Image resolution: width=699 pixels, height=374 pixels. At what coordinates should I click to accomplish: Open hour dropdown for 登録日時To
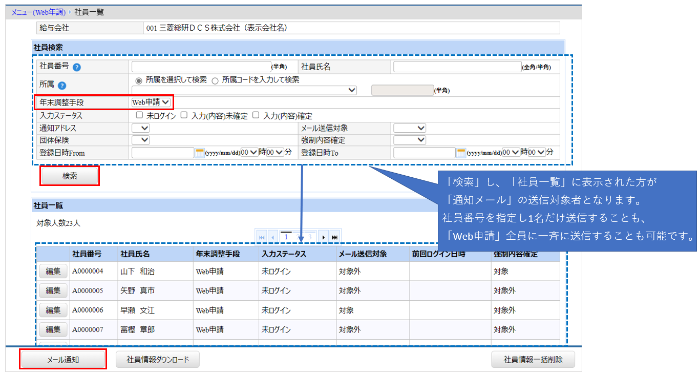click(511, 152)
